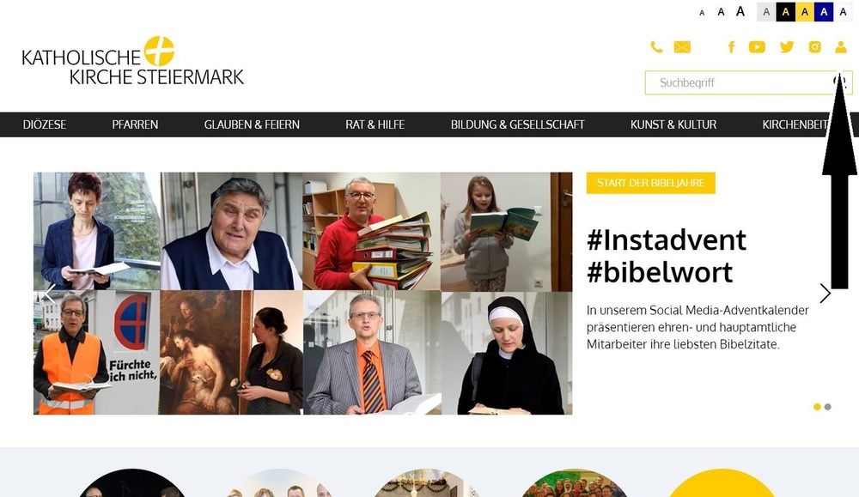This screenshot has width=859, height=497.
Task: Go to the previous slide arrow
Action: (49, 294)
